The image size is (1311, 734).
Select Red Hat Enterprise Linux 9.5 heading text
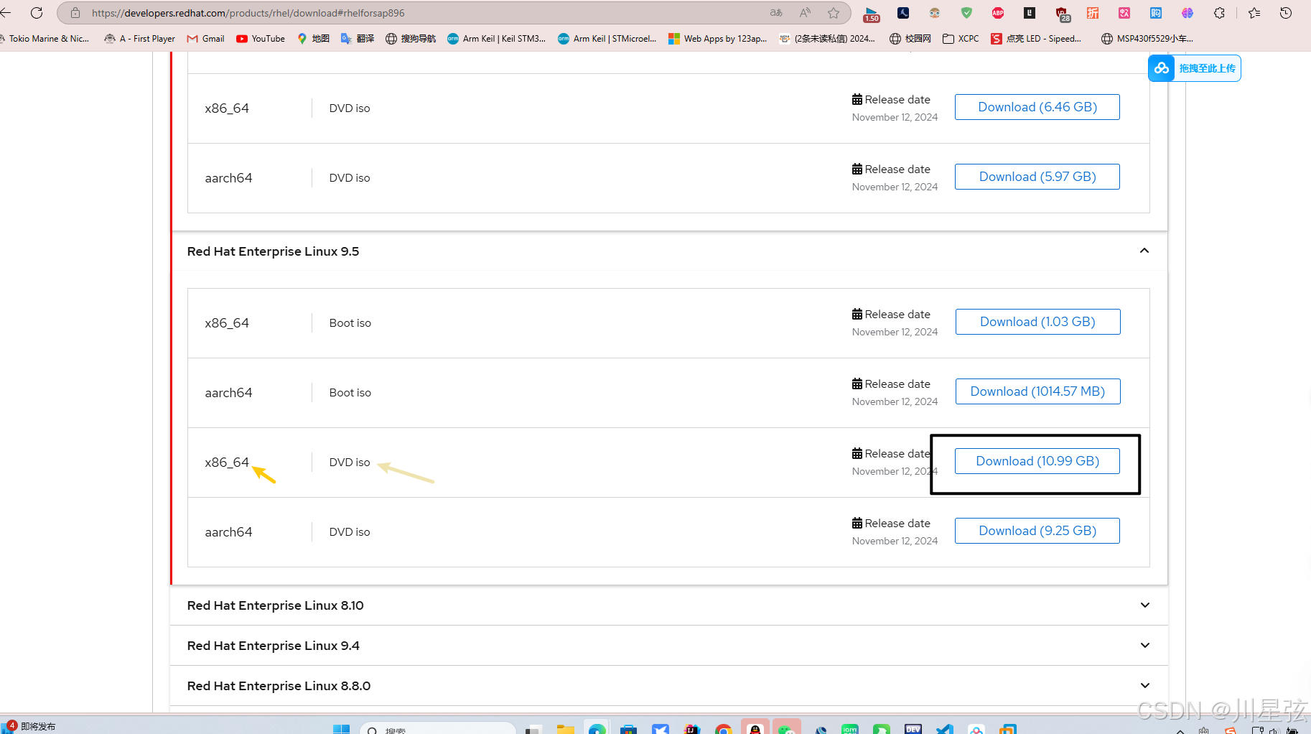(273, 251)
